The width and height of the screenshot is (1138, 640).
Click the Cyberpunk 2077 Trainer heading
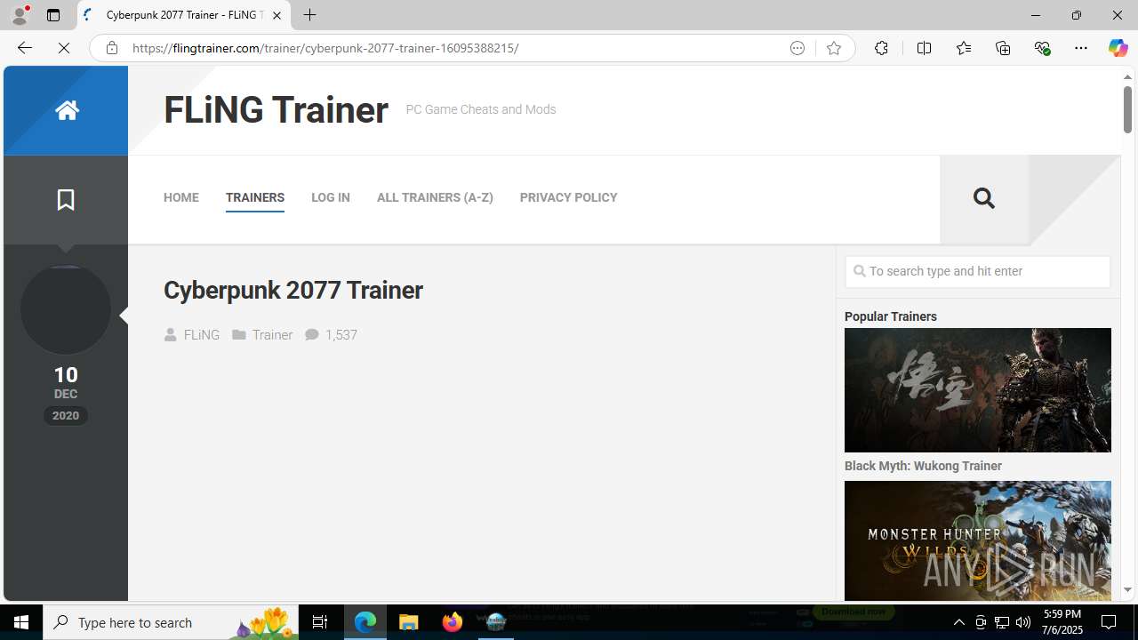(x=293, y=291)
